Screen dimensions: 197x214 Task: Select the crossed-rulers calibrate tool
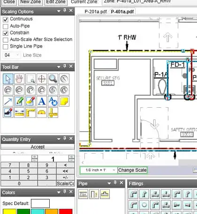coord(53,112)
